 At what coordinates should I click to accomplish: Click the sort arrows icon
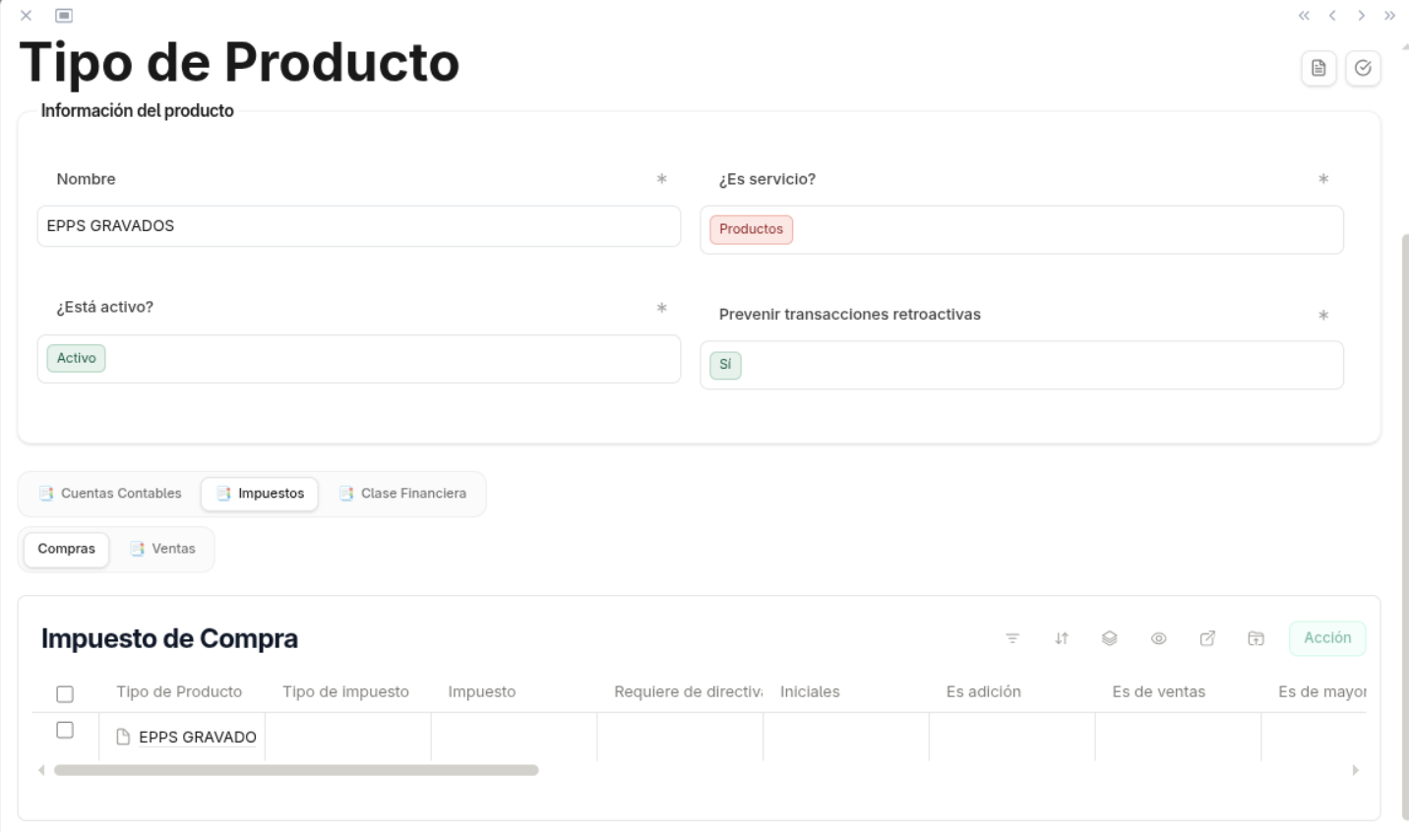(x=1061, y=638)
